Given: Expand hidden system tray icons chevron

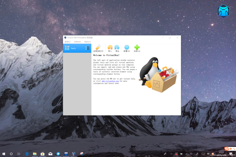Looking at the screenshot, I should click(171, 154).
